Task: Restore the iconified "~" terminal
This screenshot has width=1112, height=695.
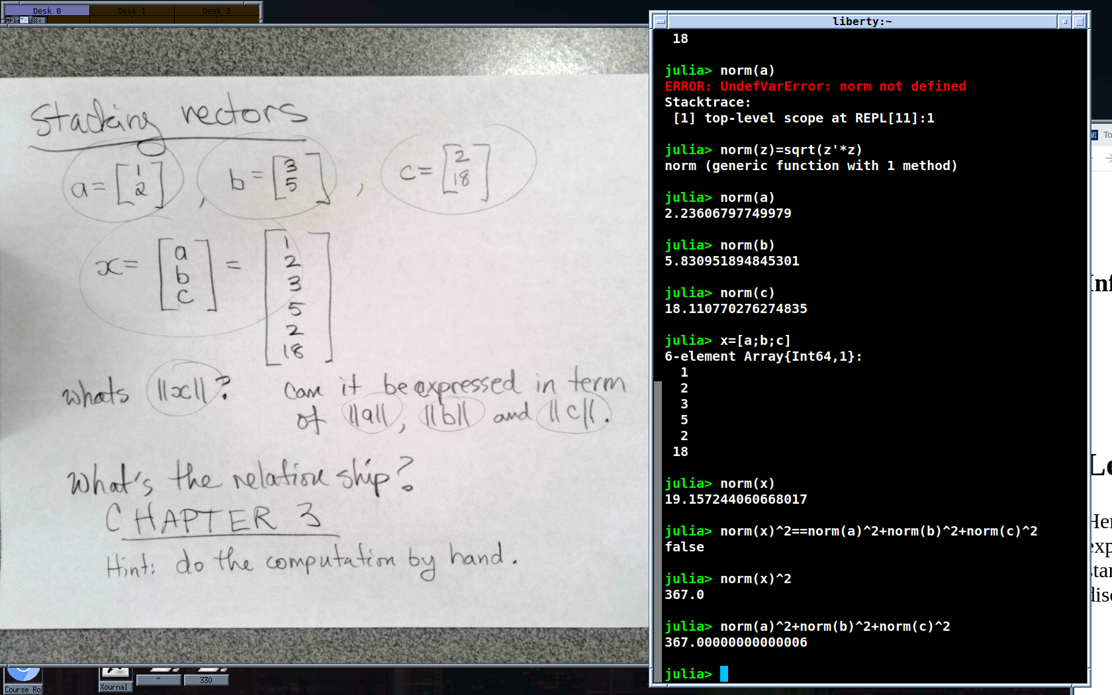Action: (158, 680)
